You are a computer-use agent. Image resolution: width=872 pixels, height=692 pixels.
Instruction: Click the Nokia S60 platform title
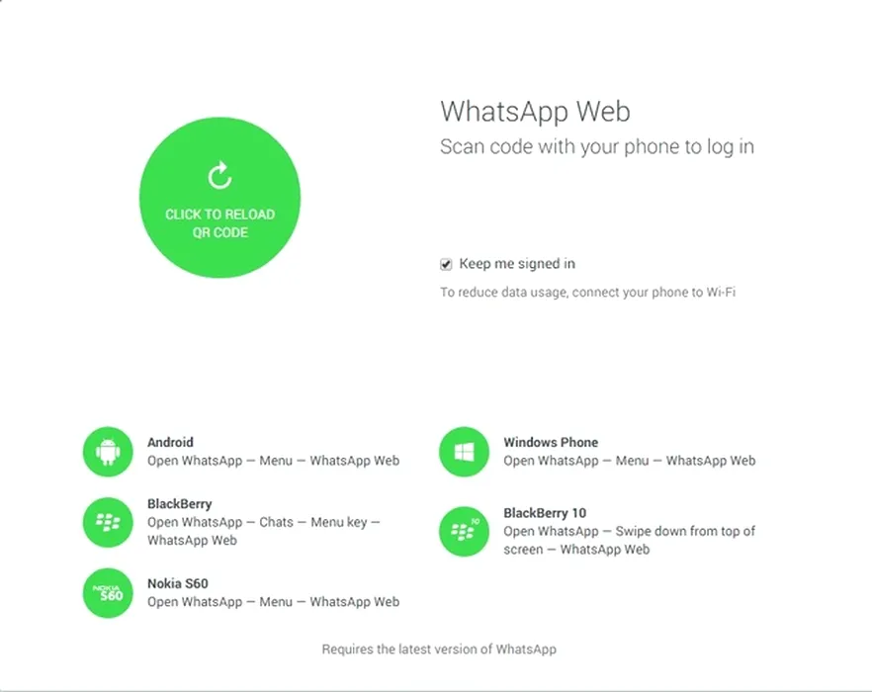pos(177,583)
